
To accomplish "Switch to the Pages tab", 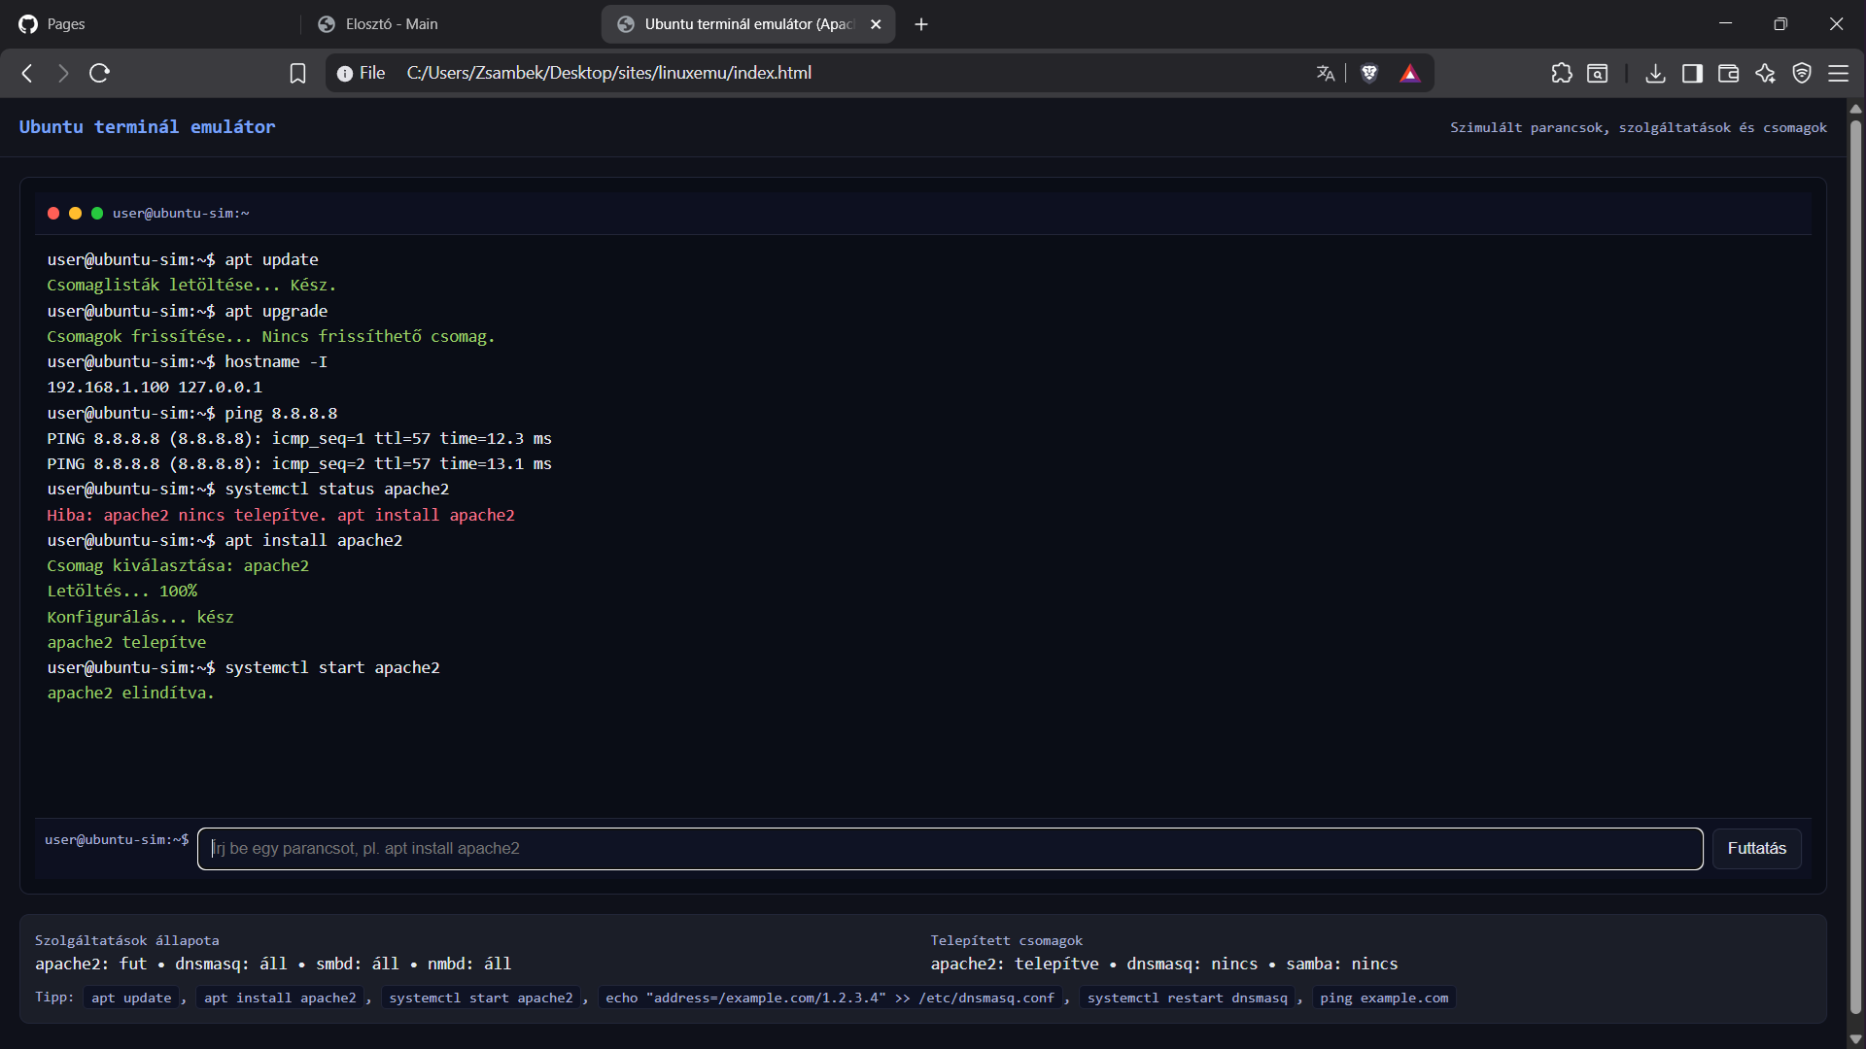I will tap(66, 24).
